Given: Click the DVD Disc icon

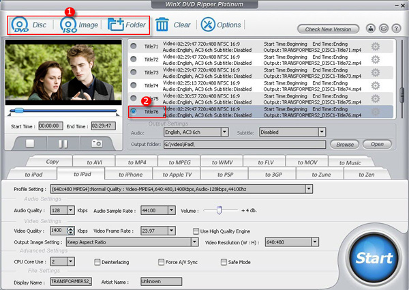Looking at the screenshot, I should coord(20,25).
